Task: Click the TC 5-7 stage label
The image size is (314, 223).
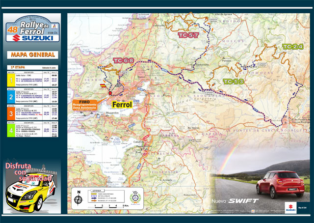Action: pos(188,35)
